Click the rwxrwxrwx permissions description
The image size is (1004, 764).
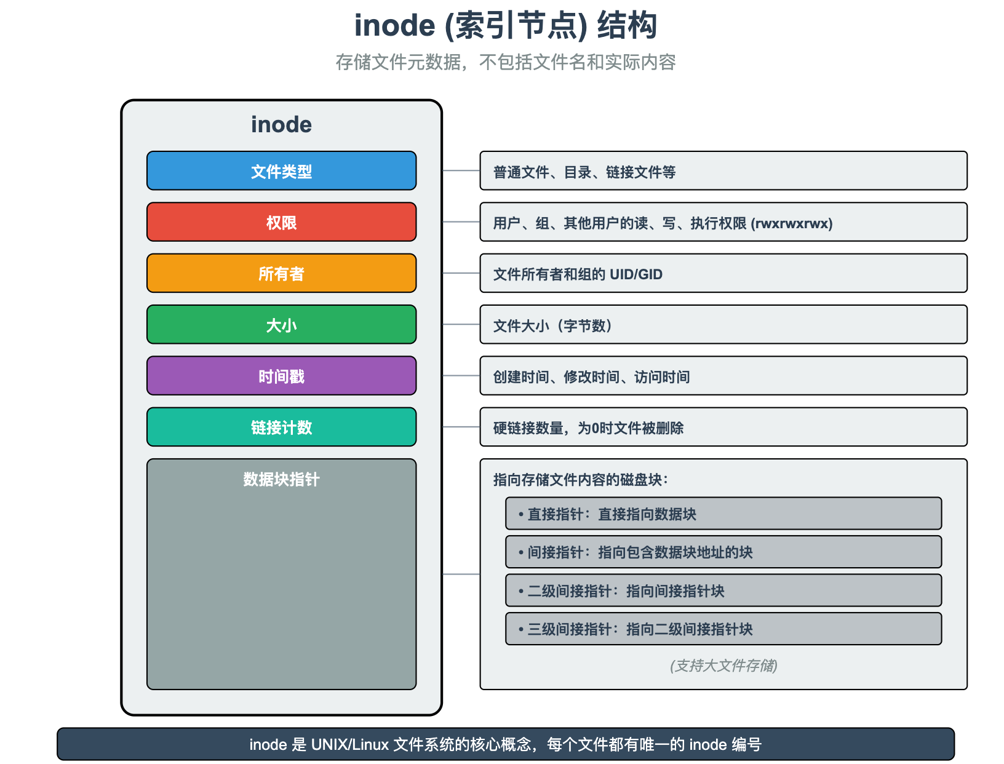(x=723, y=223)
